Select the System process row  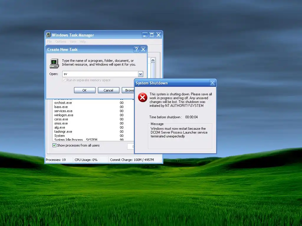tap(93, 136)
